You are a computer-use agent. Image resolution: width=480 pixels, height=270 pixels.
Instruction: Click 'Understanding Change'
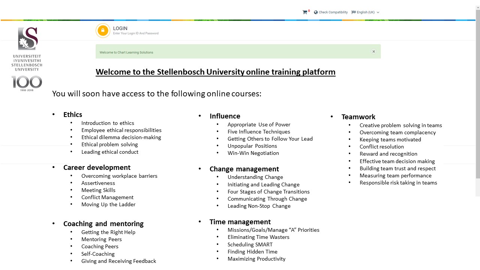pyautogui.click(x=255, y=177)
